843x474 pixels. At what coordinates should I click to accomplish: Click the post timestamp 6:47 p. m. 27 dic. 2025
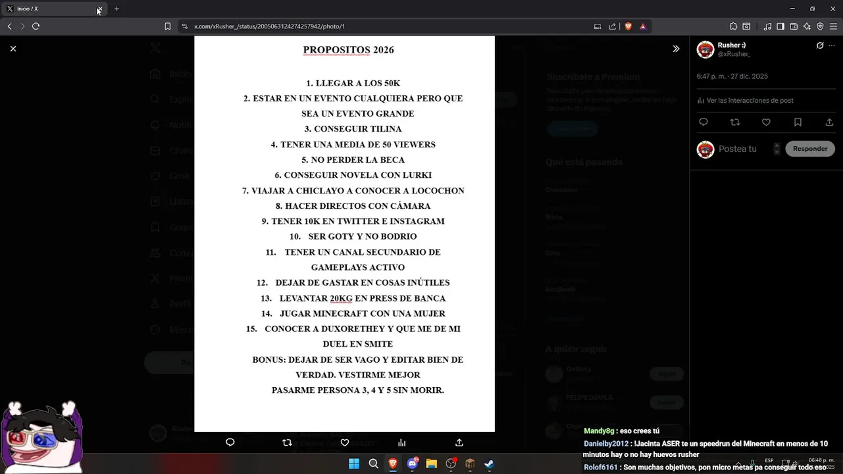click(x=732, y=76)
